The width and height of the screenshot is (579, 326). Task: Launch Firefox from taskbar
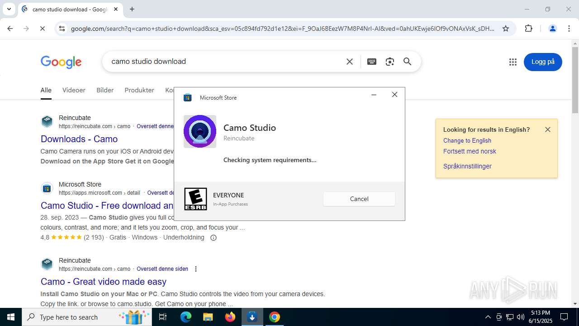click(x=230, y=317)
